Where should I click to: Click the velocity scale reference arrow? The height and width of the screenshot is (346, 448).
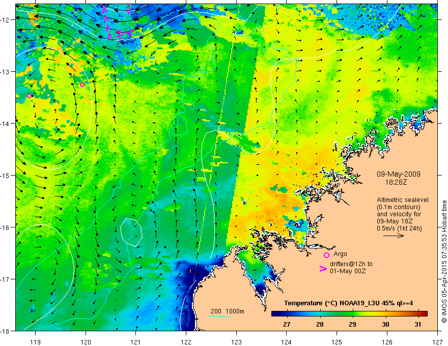[x=394, y=236]
